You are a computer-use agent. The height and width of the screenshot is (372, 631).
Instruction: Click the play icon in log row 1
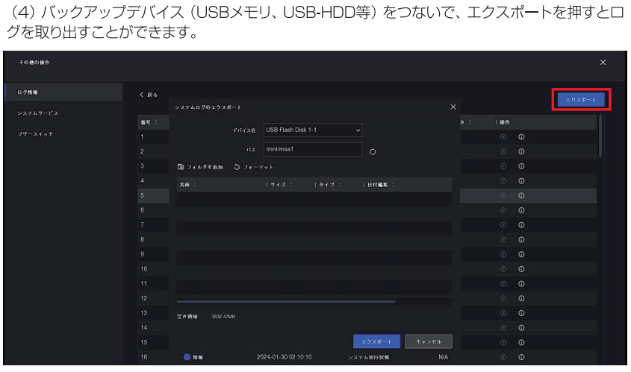(x=503, y=137)
